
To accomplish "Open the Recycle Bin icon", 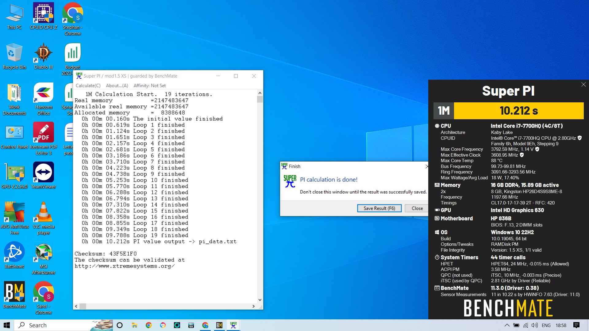I will point(14,56).
